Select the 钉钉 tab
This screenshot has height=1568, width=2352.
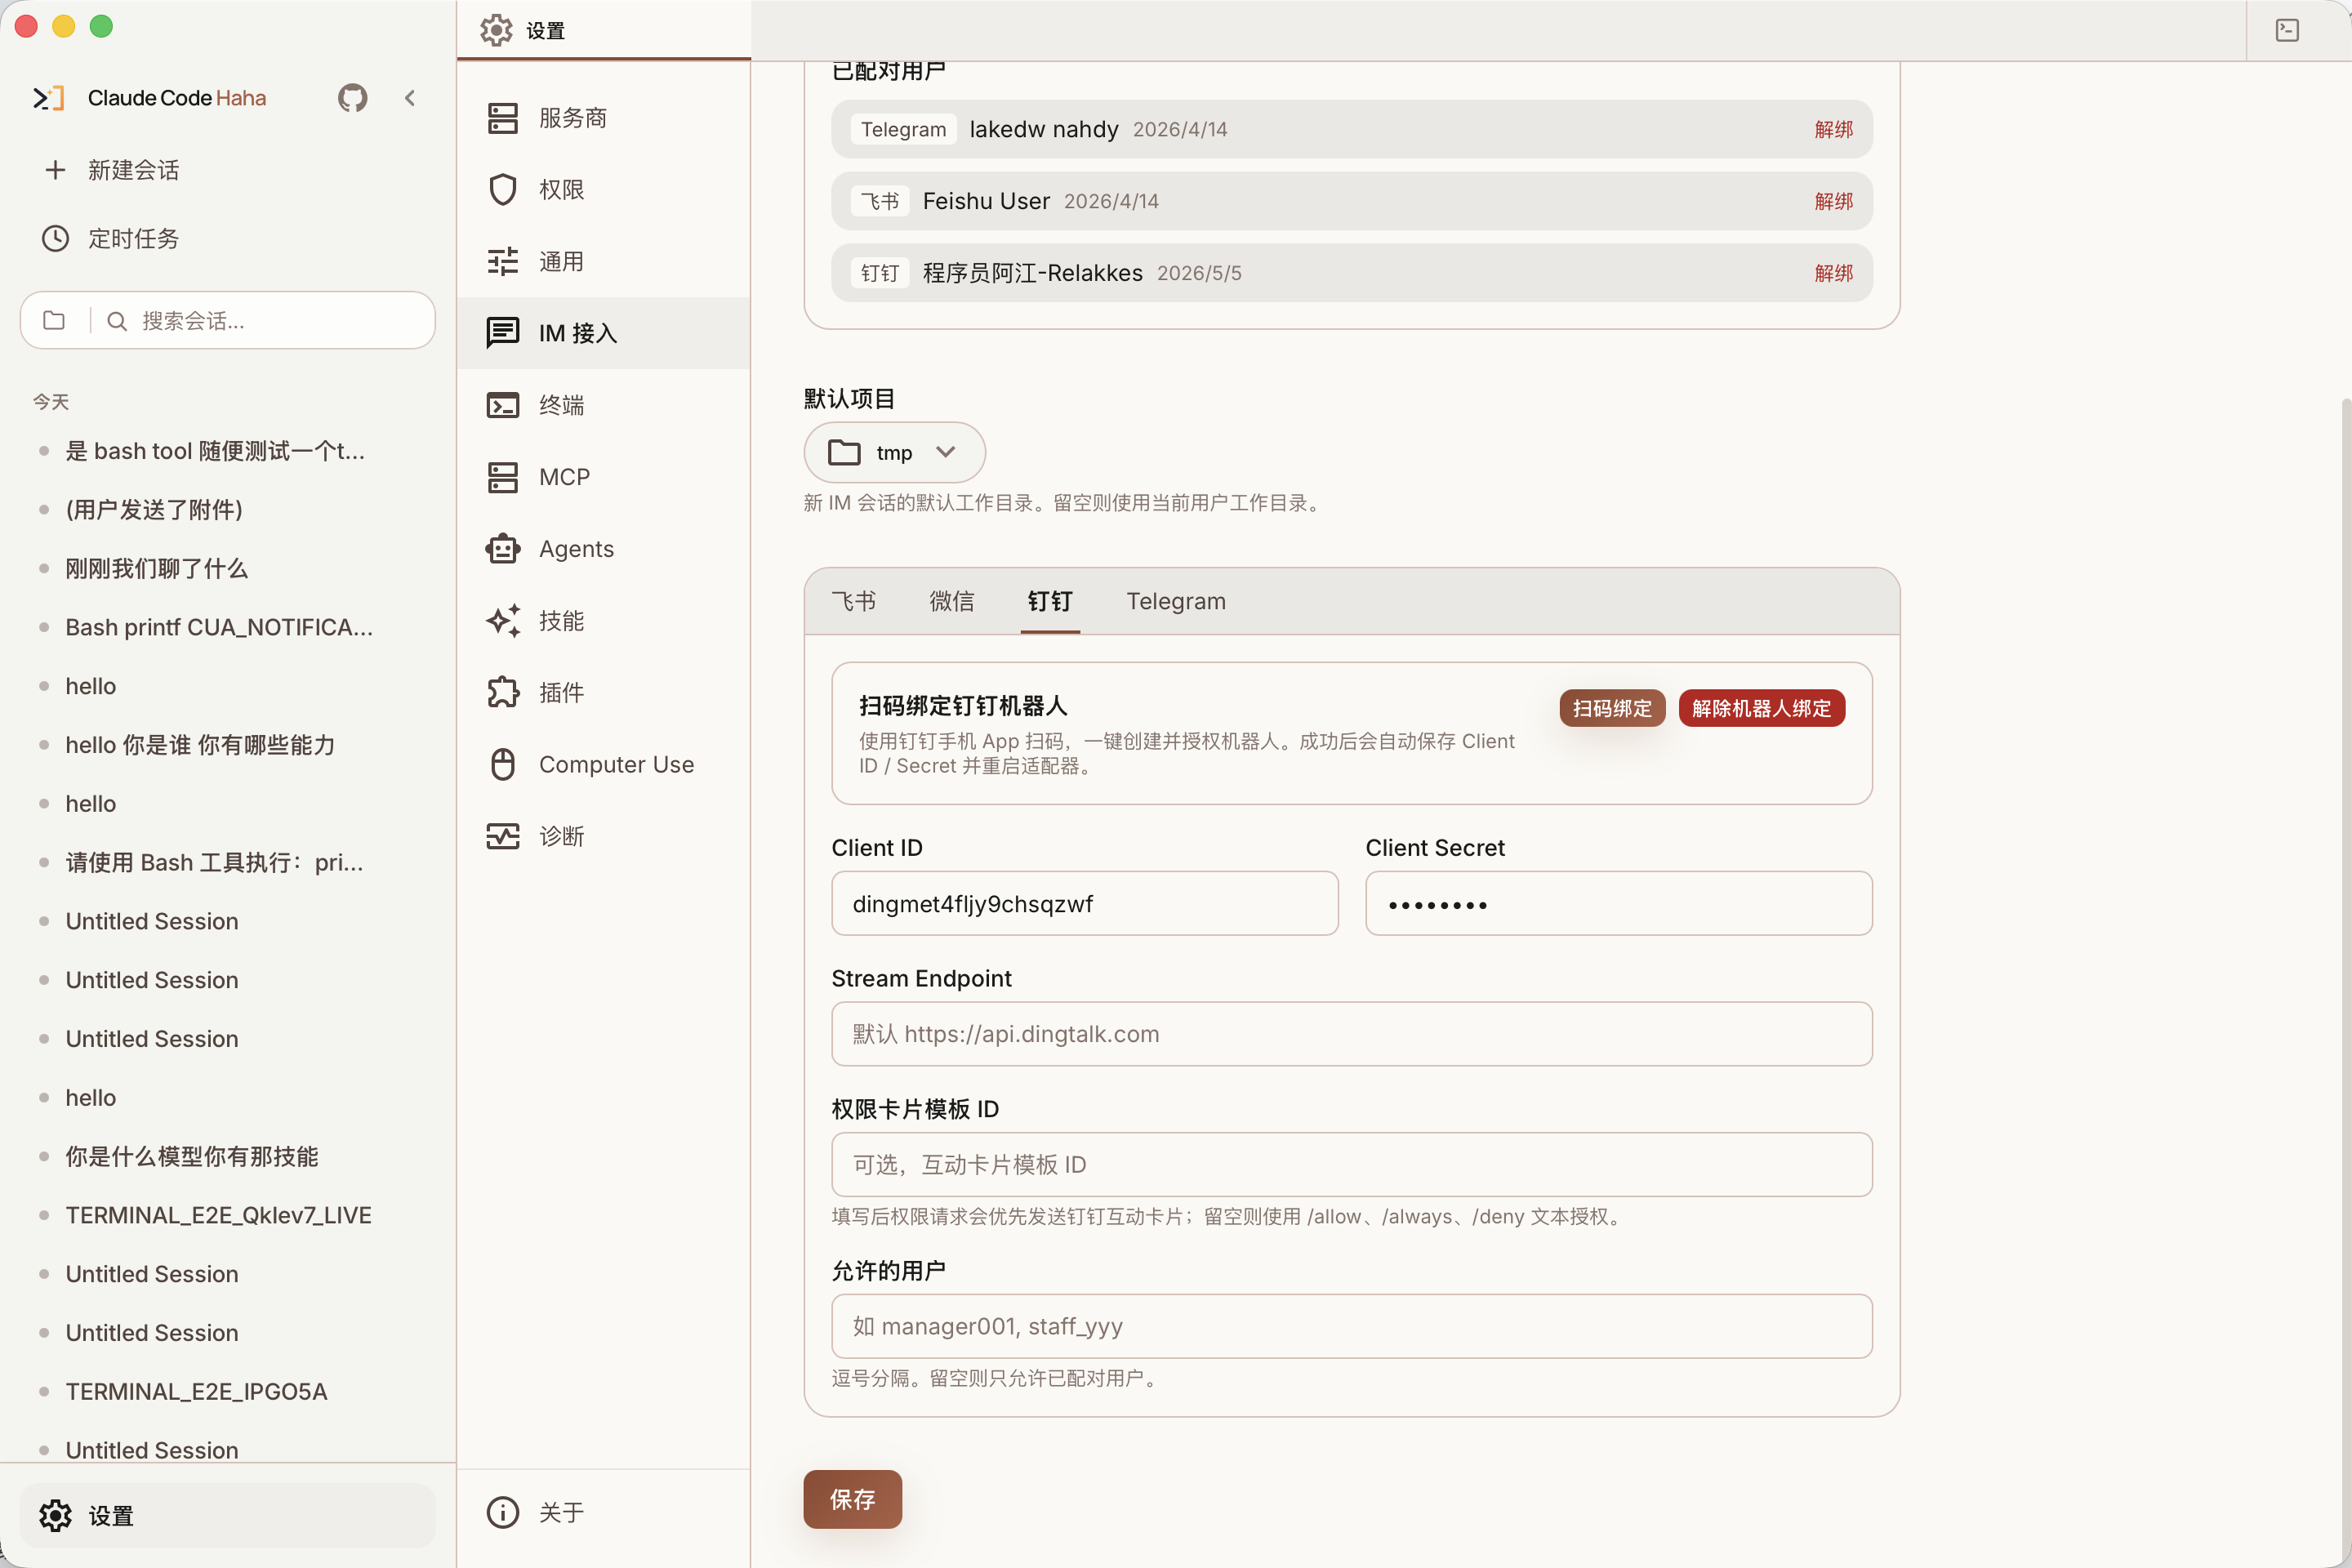pyautogui.click(x=1050, y=601)
